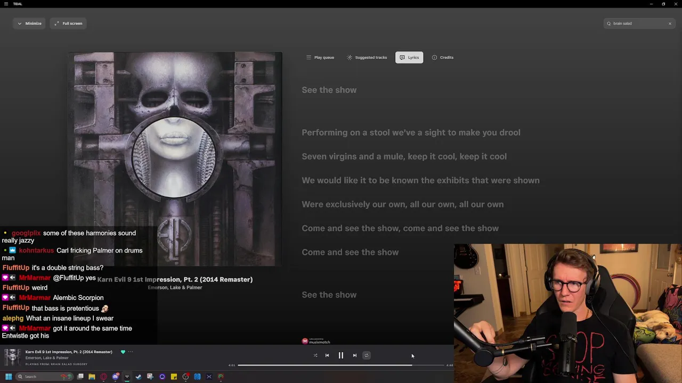The width and height of the screenshot is (682, 383).
Task: Jump to lyric 'Were exclusively our own'
Action: point(402,204)
